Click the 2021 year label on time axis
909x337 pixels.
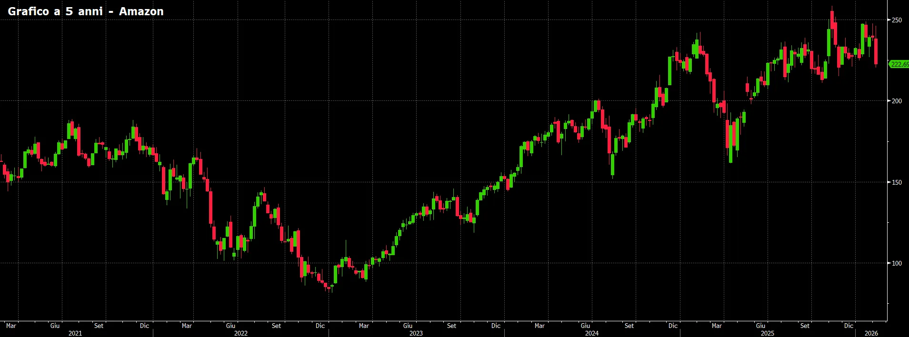[75, 333]
